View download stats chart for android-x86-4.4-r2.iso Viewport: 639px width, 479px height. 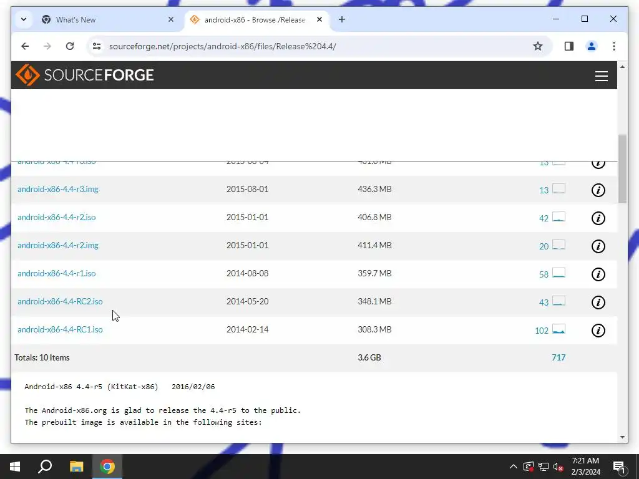tap(559, 216)
